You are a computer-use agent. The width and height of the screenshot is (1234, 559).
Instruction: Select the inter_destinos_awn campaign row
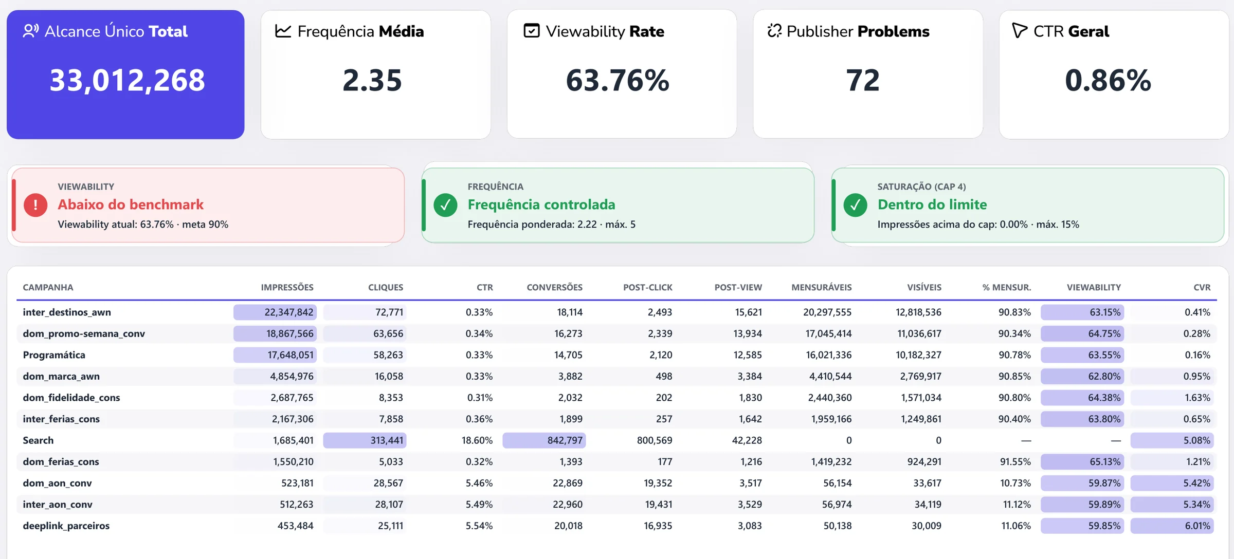tap(616, 312)
